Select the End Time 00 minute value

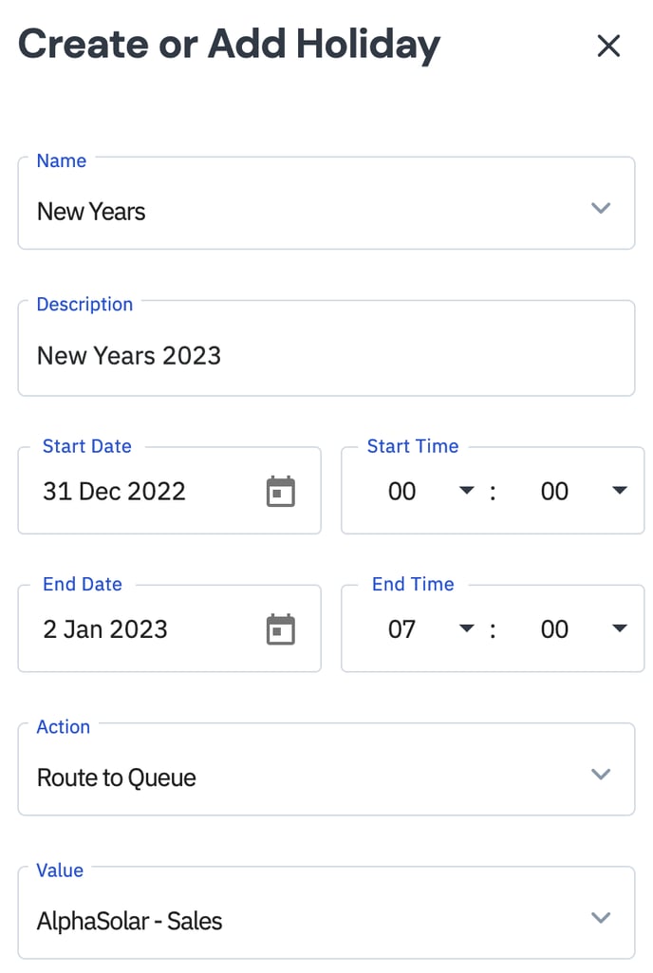(x=554, y=629)
